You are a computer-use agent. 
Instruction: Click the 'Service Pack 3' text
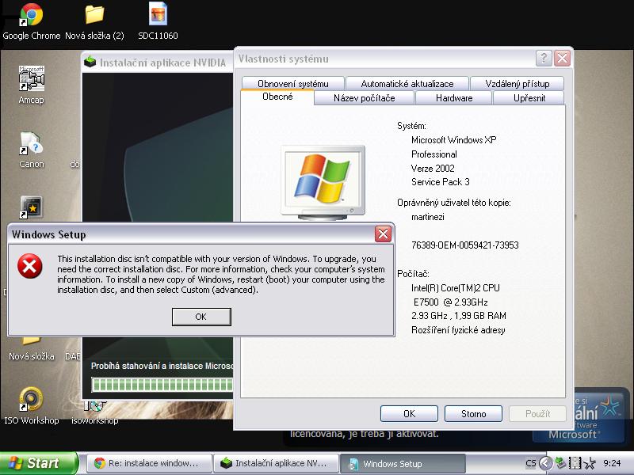click(441, 182)
